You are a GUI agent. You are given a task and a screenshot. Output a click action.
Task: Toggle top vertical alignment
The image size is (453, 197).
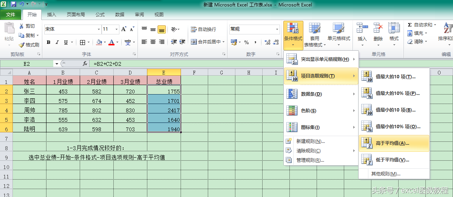(144, 29)
